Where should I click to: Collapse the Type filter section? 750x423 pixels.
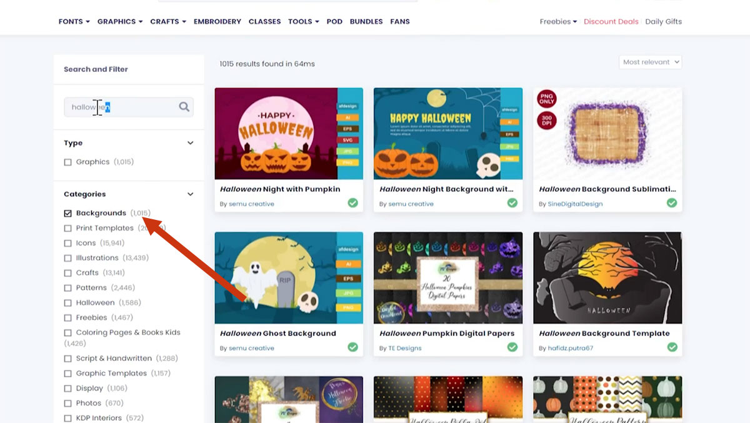pyautogui.click(x=191, y=143)
